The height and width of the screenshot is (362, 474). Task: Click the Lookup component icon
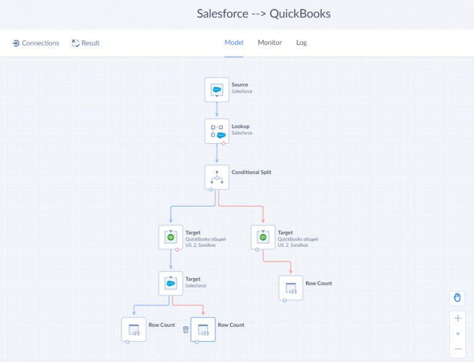(217, 131)
